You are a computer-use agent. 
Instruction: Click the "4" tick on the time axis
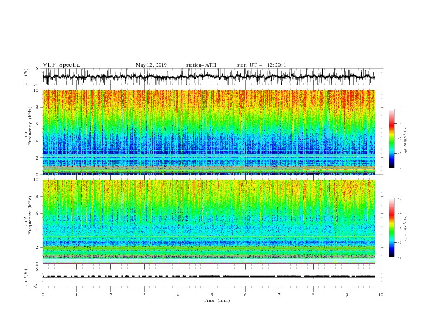[x=178, y=295]
